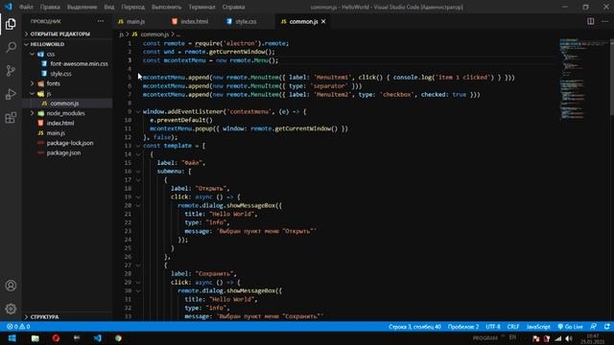Open the Extensions view icon
This screenshot has height=345, width=614.
[11, 117]
